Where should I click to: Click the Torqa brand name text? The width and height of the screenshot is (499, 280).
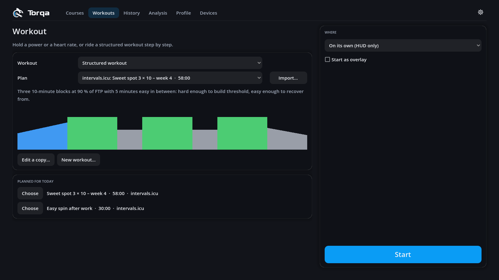(39, 13)
